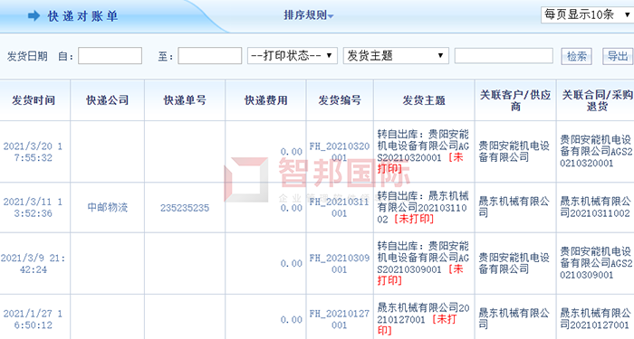Screen dimensions: 634x339
Task: Click contract 贵阳安能机电设备有限公司AGS20210309001
Action: 596,263
